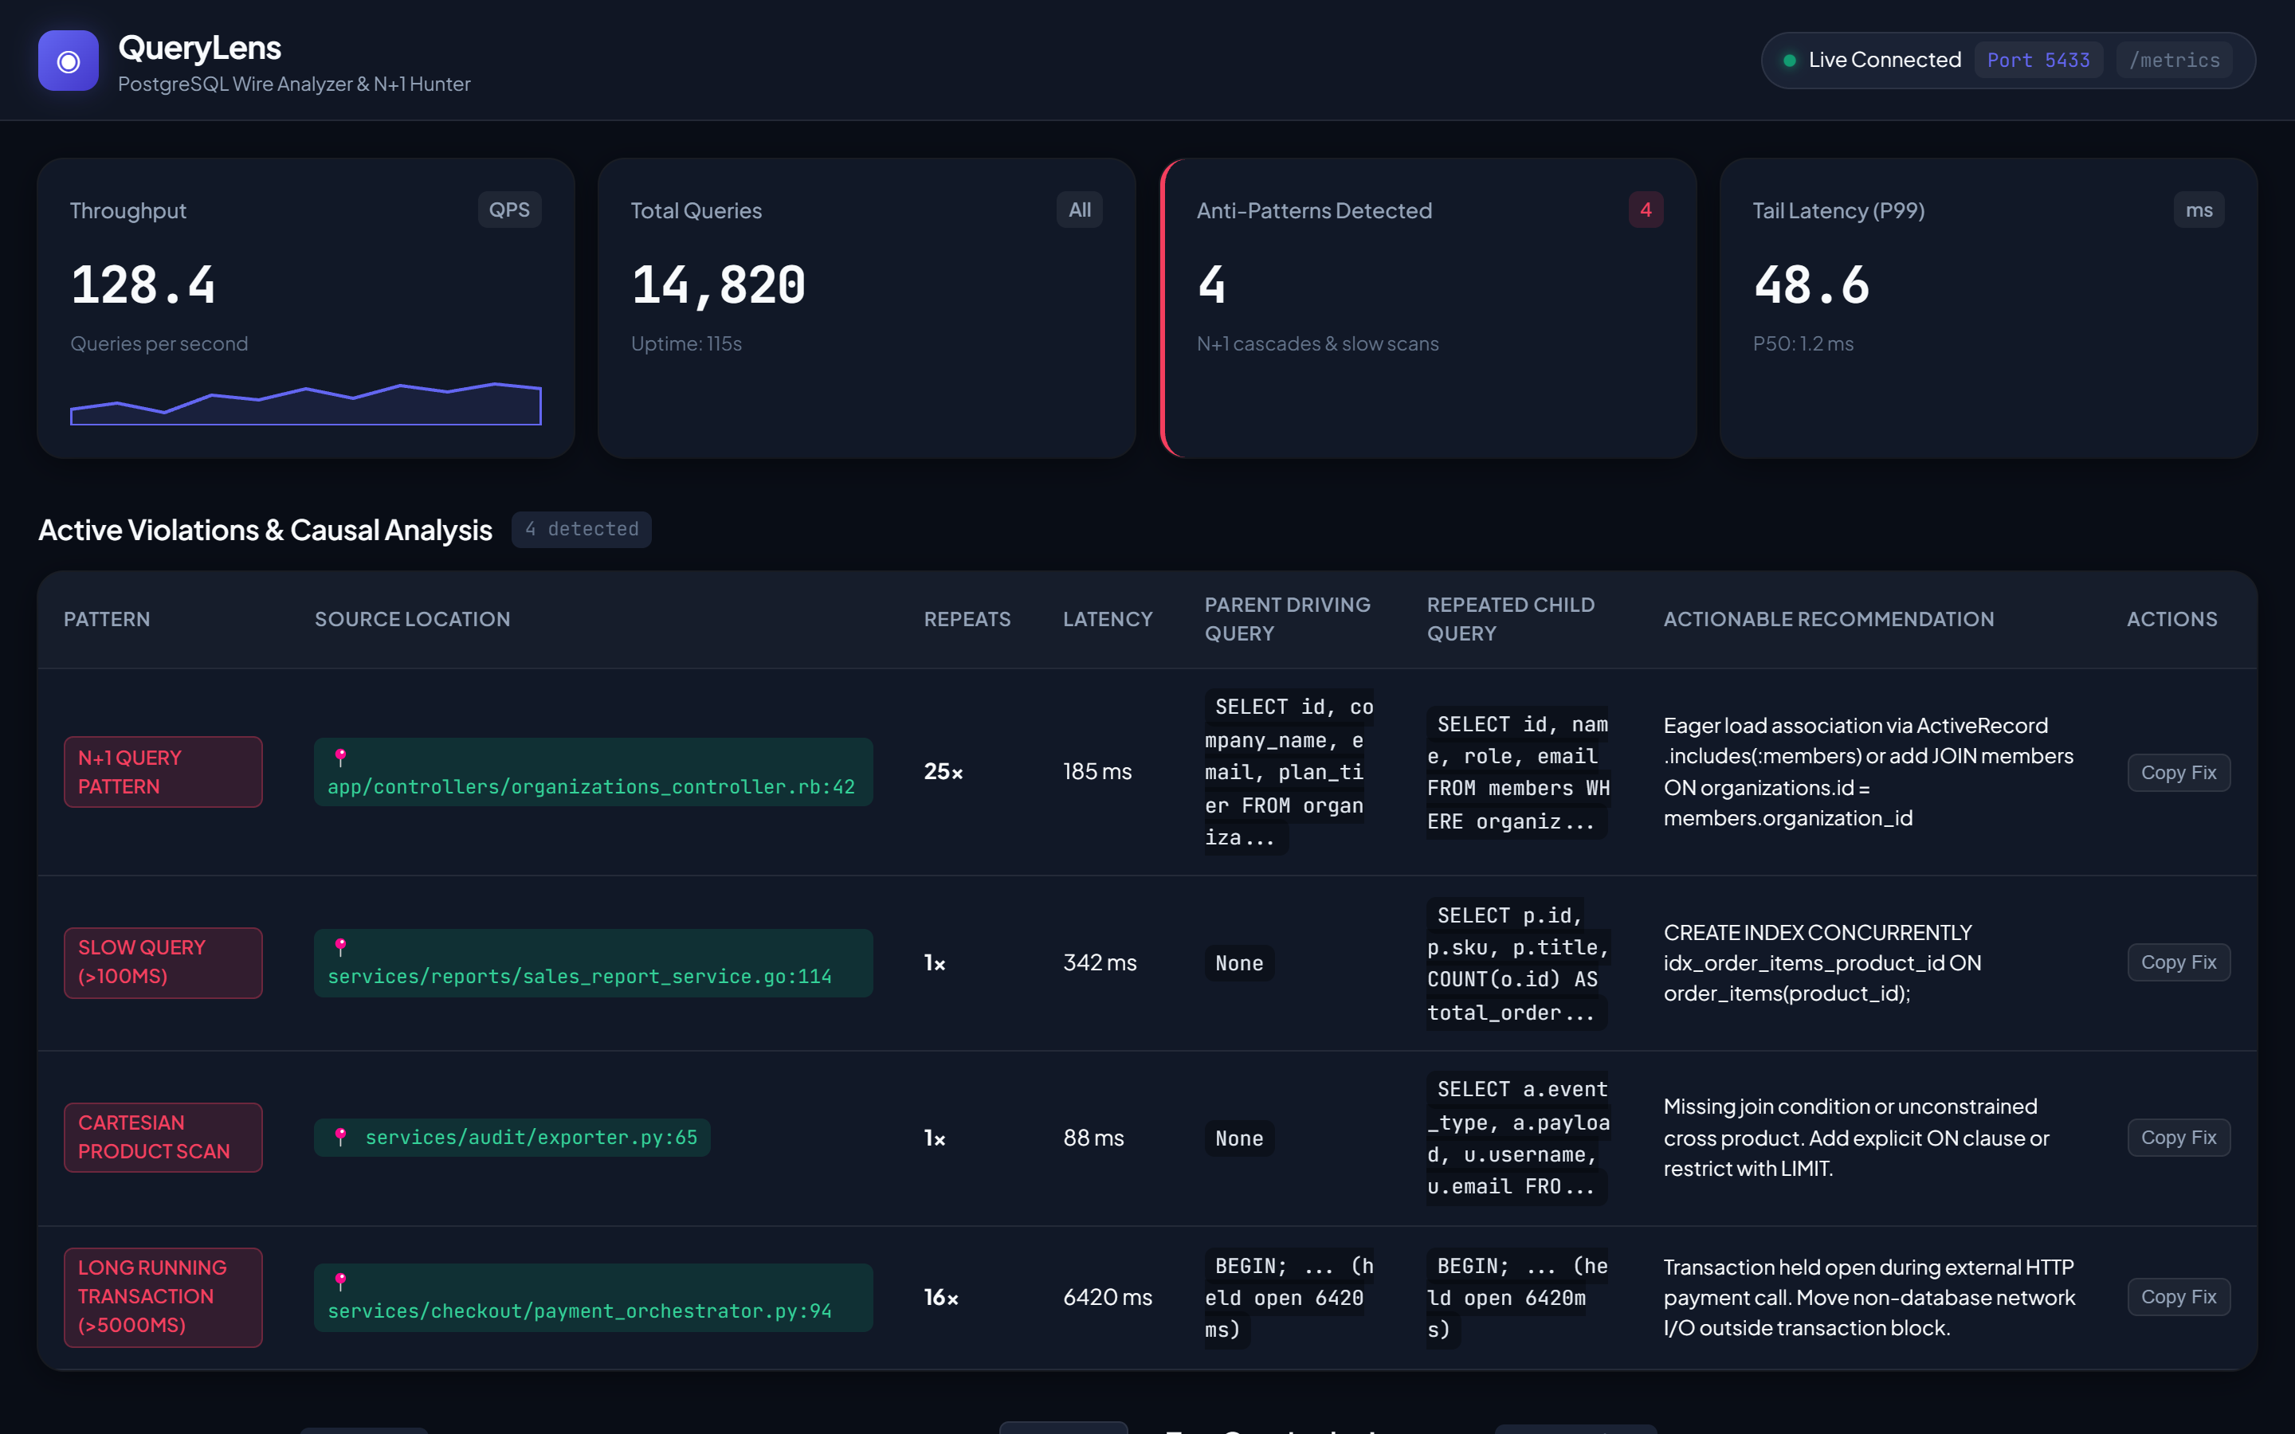Click the QueryLens logo icon

coord(69,61)
